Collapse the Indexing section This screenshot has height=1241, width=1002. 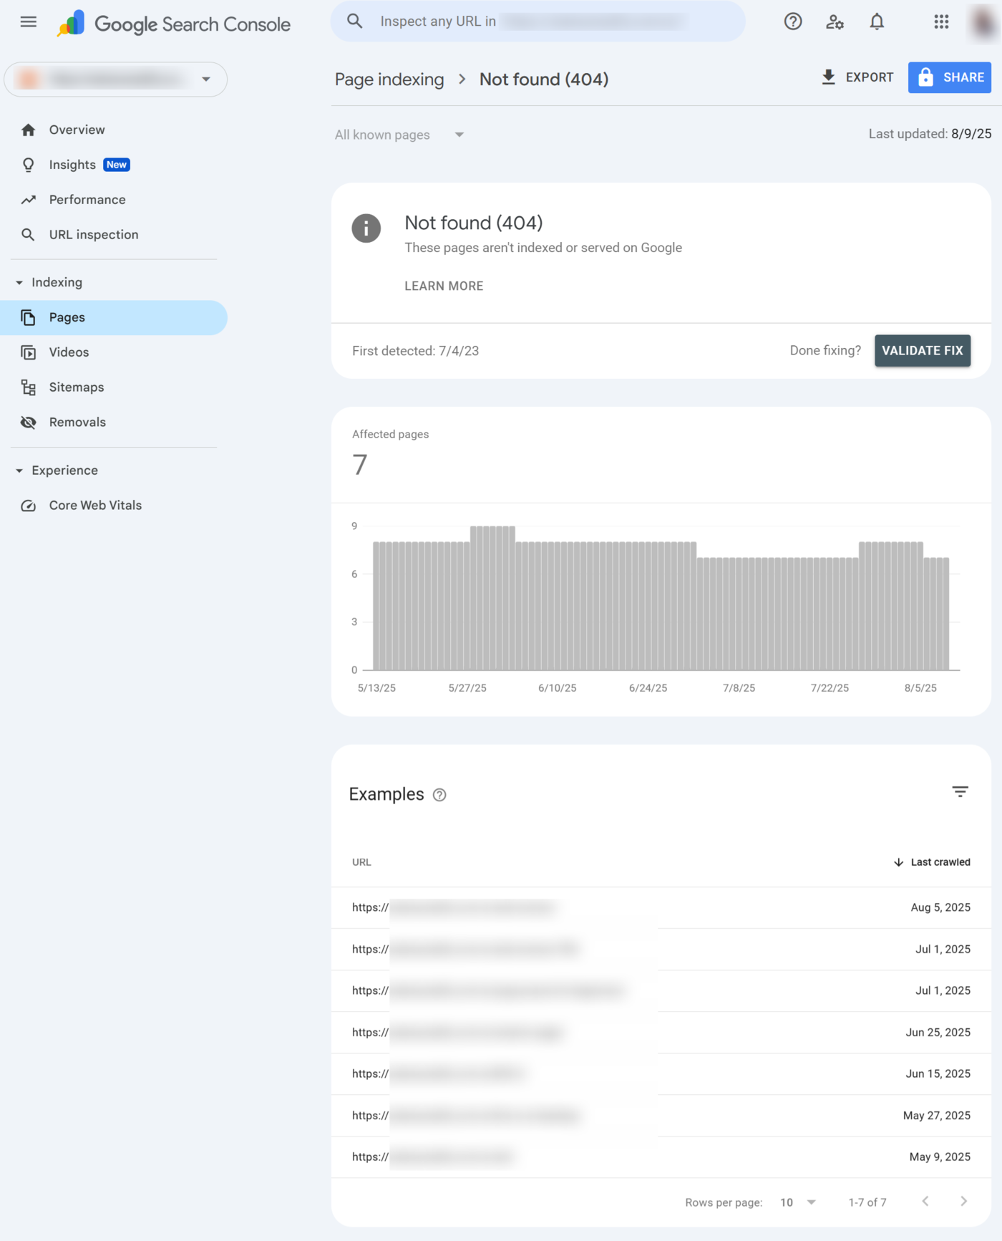(19, 283)
